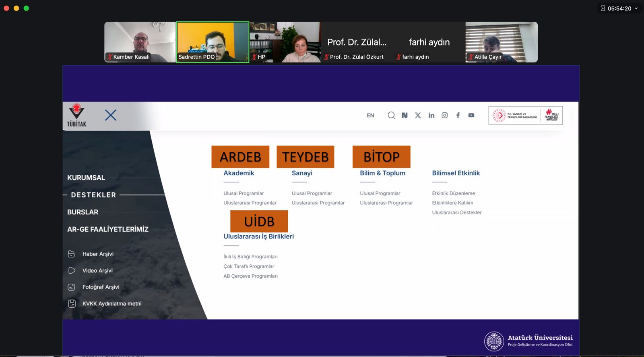Open the Facebook social icon

(x=458, y=115)
